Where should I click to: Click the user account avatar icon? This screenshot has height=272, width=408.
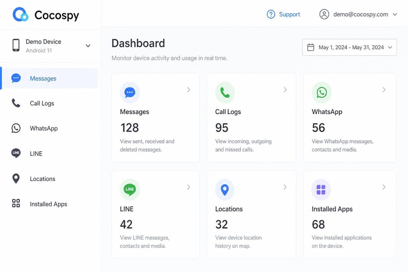324,14
